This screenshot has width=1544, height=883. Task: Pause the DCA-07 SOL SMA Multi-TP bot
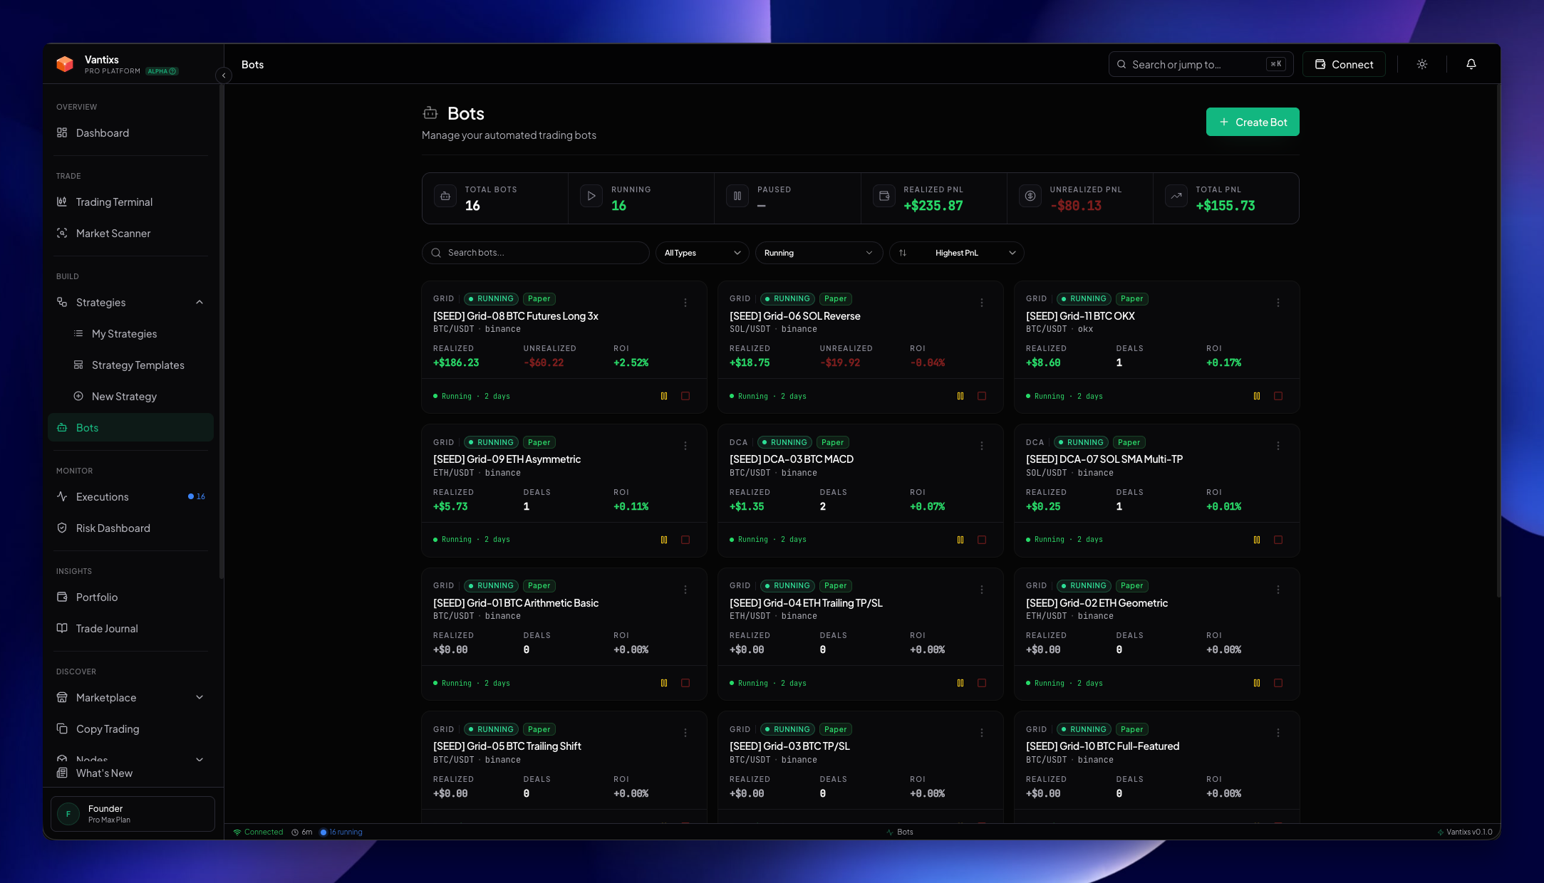[x=1257, y=540]
